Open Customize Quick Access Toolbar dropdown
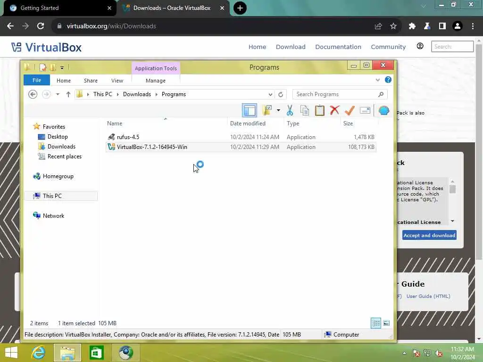This screenshot has height=362, width=483. [x=62, y=67]
